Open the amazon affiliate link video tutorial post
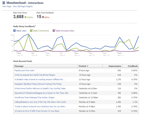141x114 pixels. point(40,79)
